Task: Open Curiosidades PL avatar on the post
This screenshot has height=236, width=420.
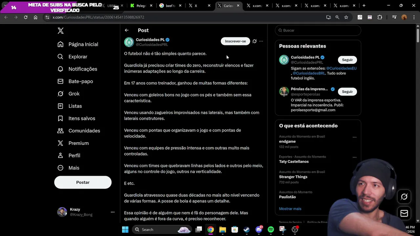Action: coord(129,42)
